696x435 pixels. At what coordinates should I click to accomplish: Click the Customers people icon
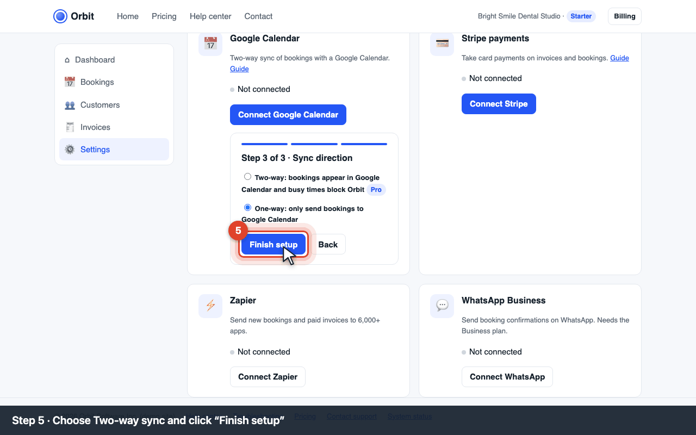click(70, 105)
